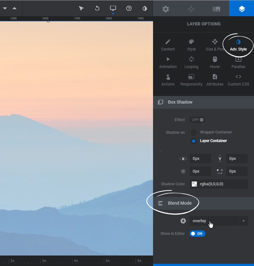Open the slide background image tab
The width and height of the screenshot is (254, 266).
(x=217, y=9)
